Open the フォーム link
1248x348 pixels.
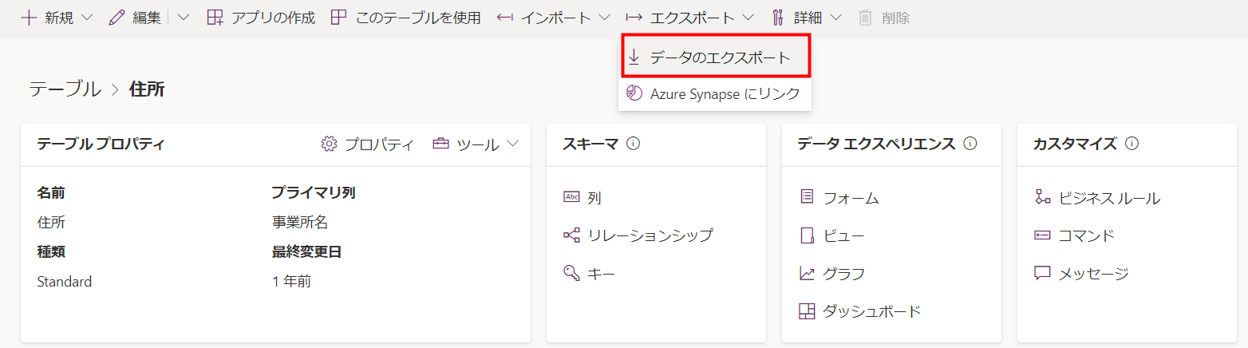(851, 197)
